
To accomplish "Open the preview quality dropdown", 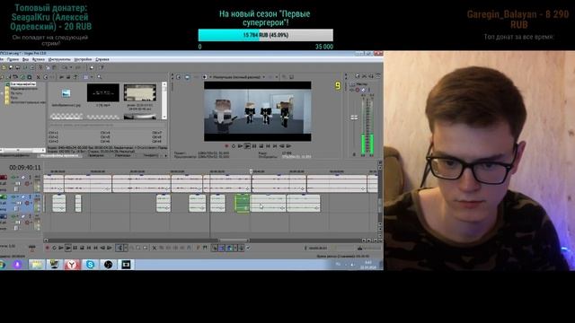I will 264,77.
